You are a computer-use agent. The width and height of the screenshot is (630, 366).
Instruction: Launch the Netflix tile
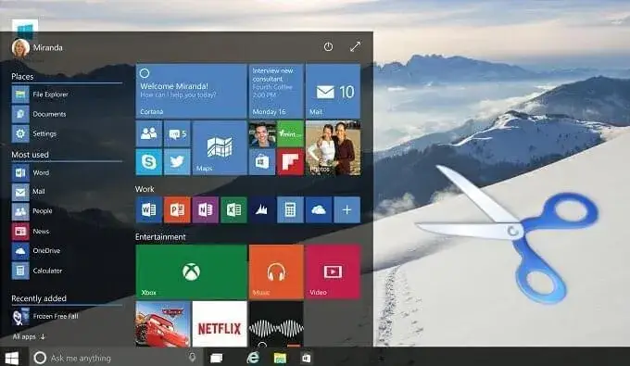click(220, 323)
